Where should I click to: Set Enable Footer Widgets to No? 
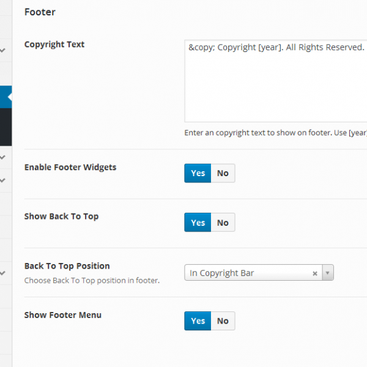pyautogui.click(x=223, y=173)
